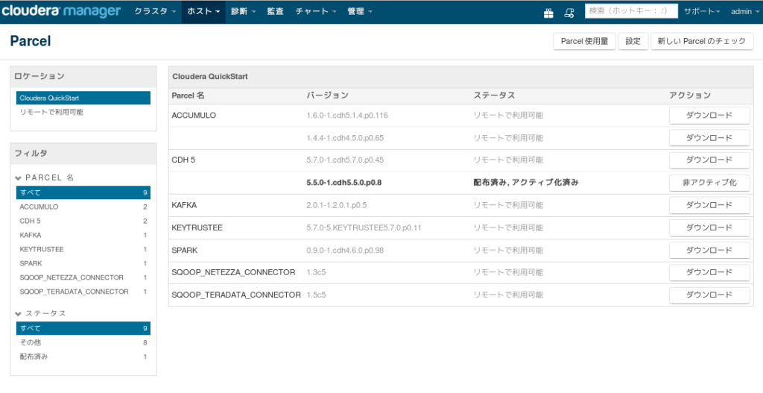Image resolution: width=763 pixels, height=393 pixels.
Task: Click the Cloudera Manager logo
Action: (61, 11)
